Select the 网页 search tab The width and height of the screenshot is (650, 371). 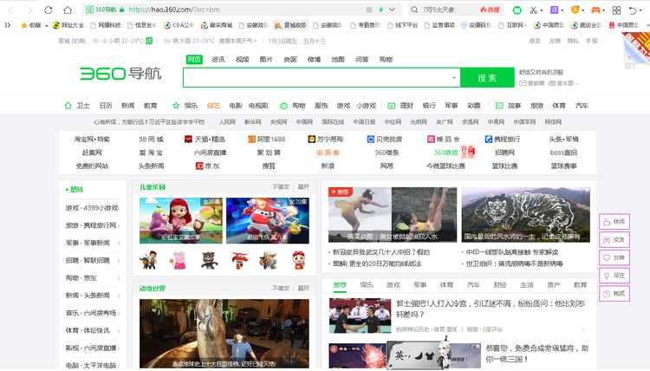(x=194, y=59)
